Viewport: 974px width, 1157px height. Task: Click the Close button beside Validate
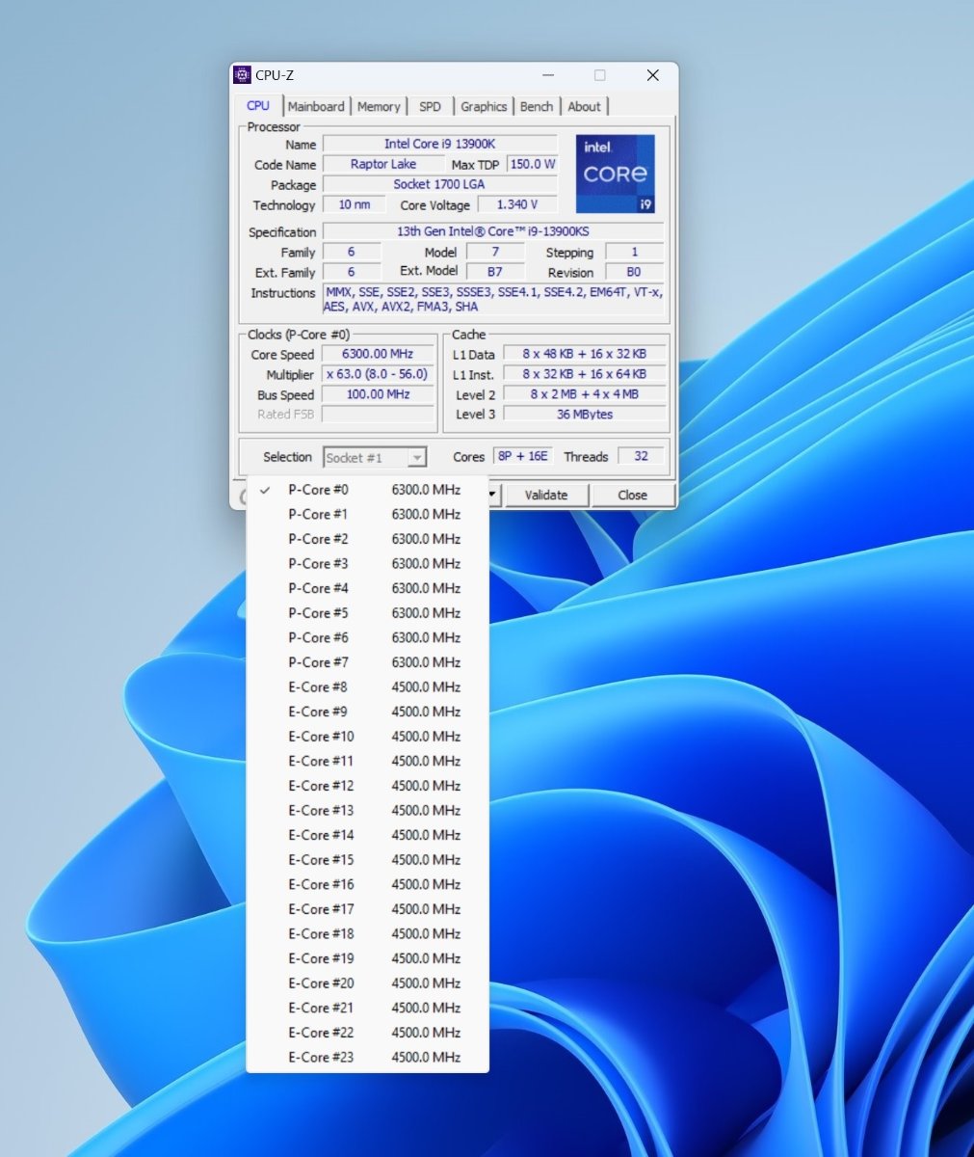[x=632, y=495]
